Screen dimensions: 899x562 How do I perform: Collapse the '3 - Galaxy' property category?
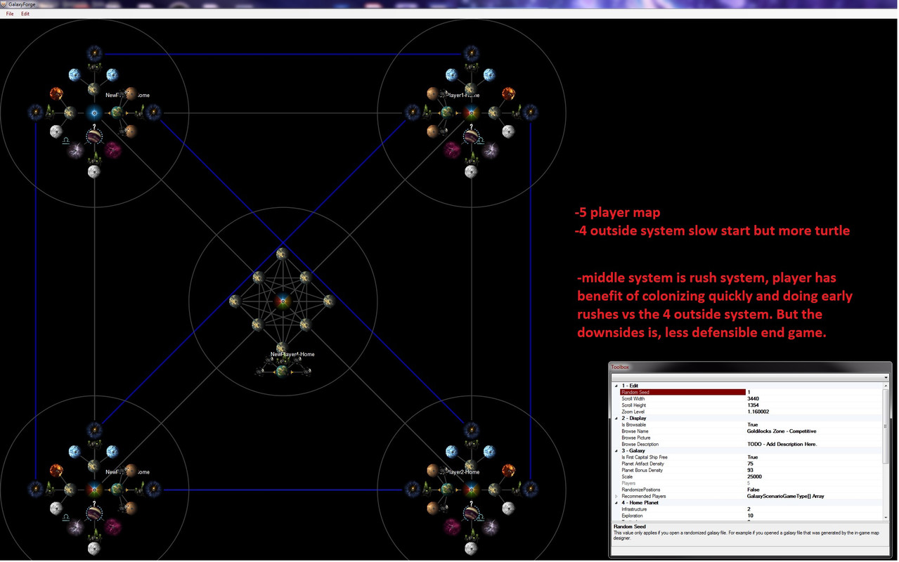617,450
